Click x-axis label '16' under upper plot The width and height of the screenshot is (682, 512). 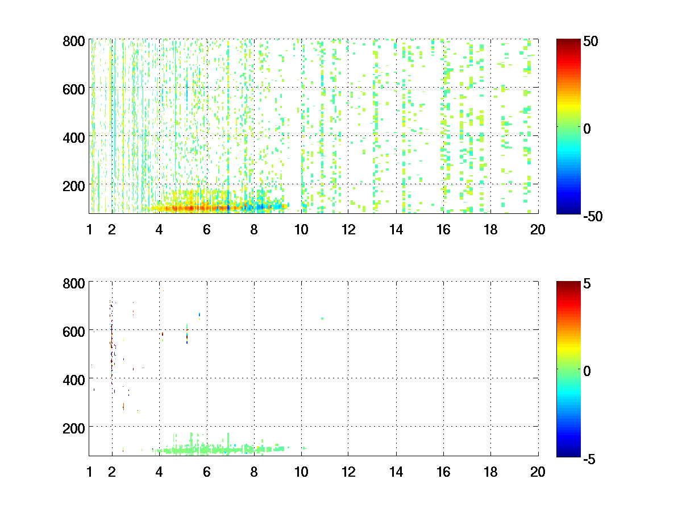pyautogui.click(x=443, y=230)
